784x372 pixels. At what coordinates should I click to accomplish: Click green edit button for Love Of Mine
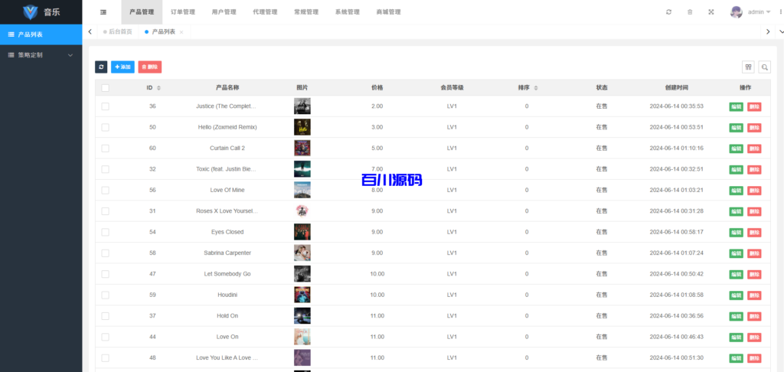coord(736,191)
